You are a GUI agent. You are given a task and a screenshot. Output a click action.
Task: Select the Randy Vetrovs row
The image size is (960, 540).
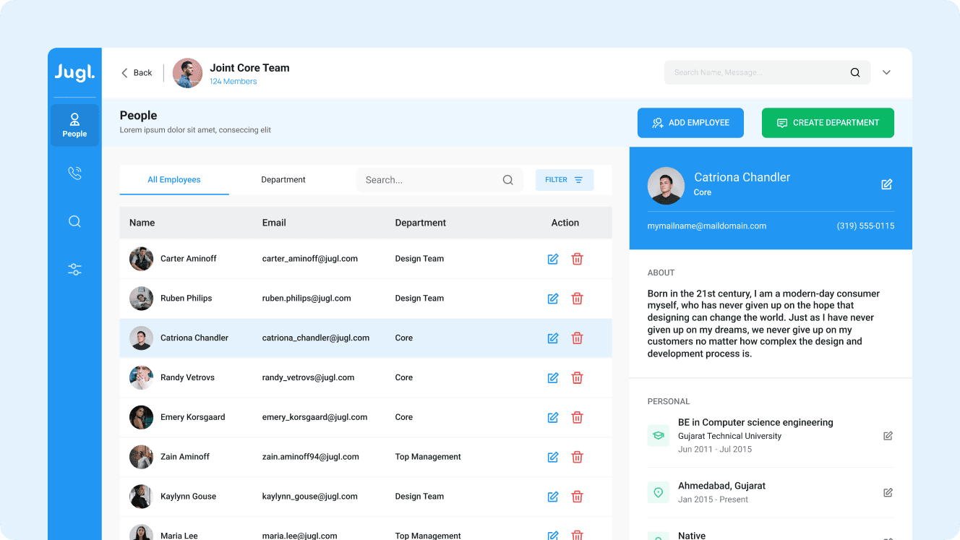point(325,377)
